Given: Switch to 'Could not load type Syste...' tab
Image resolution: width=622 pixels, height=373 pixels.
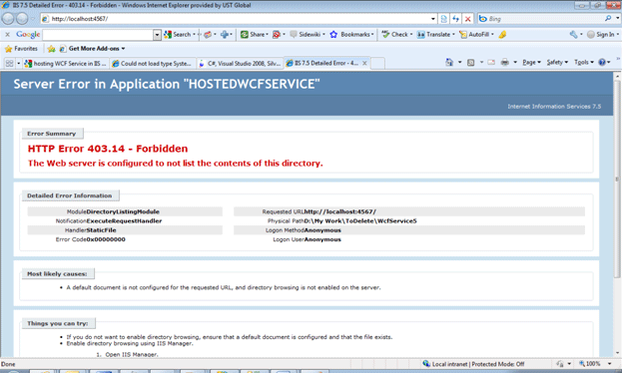Looking at the screenshot, I should click(153, 64).
